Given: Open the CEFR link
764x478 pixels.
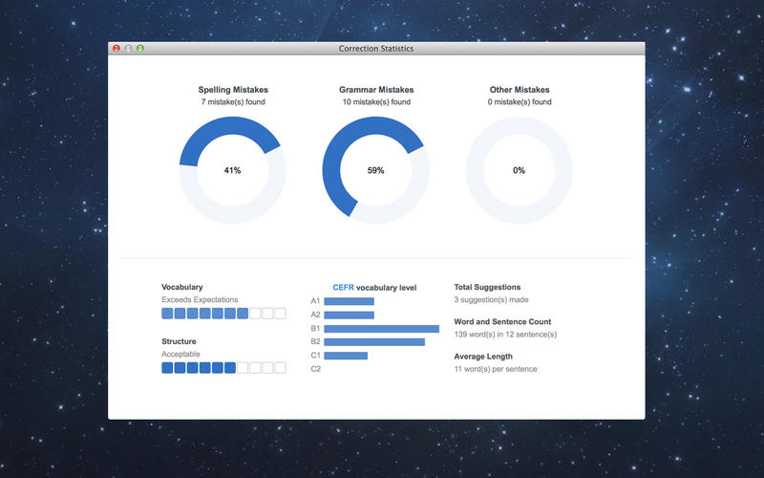Looking at the screenshot, I should click(x=343, y=288).
